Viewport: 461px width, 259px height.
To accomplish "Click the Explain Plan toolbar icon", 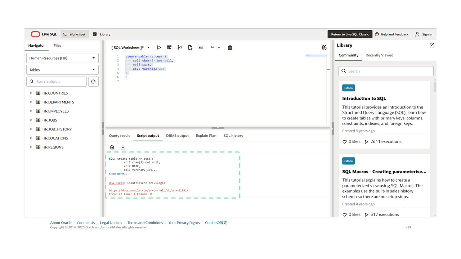I will [180, 47].
